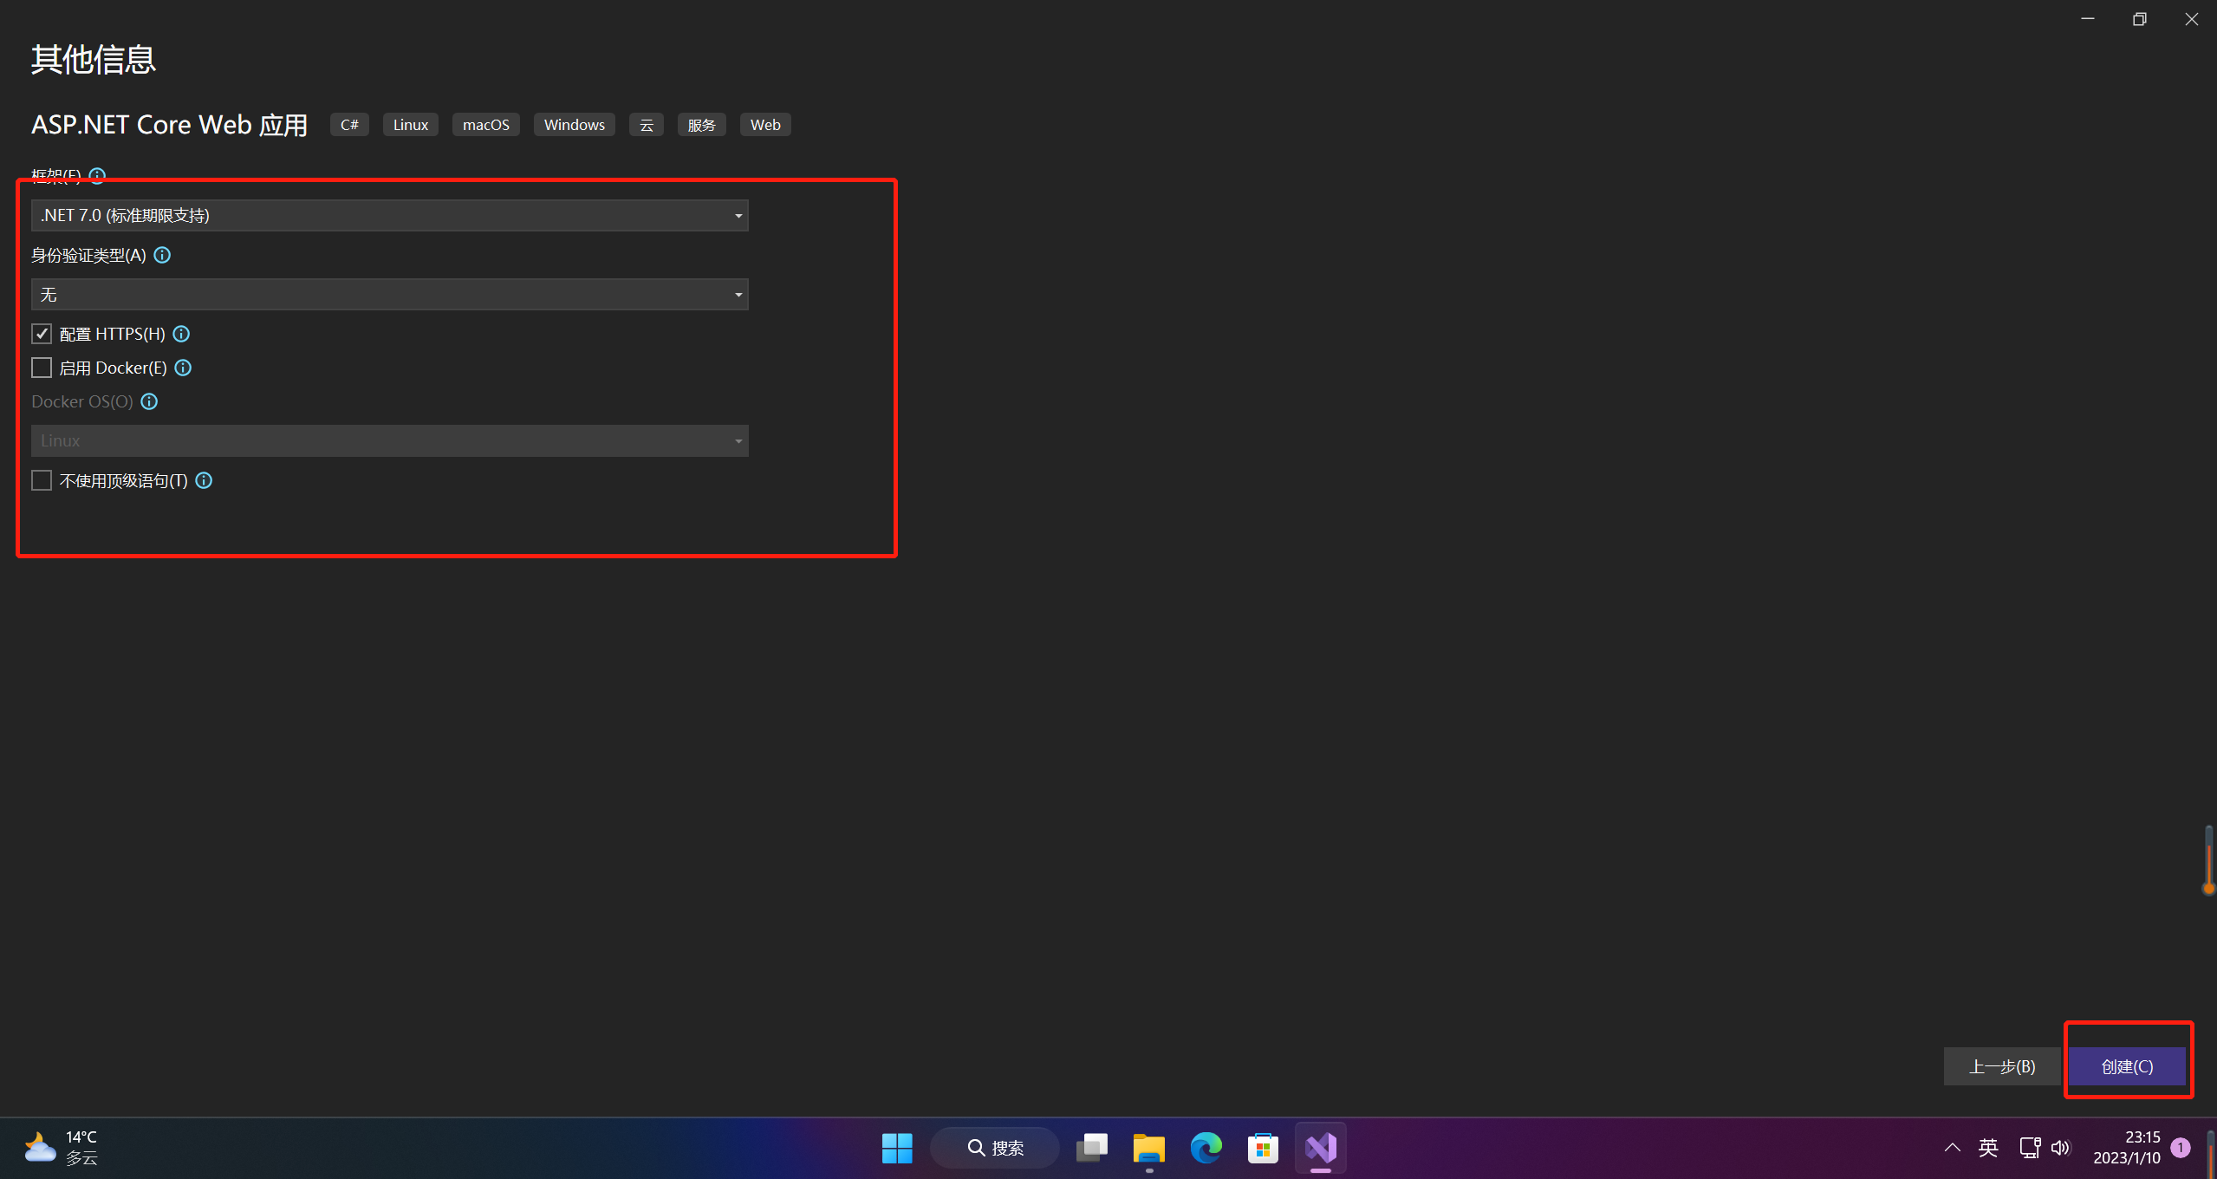This screenshot has width=2217, height=1179.
Task: Click info icon beside 身份验证类型(A)
Action: coord(162,255)
